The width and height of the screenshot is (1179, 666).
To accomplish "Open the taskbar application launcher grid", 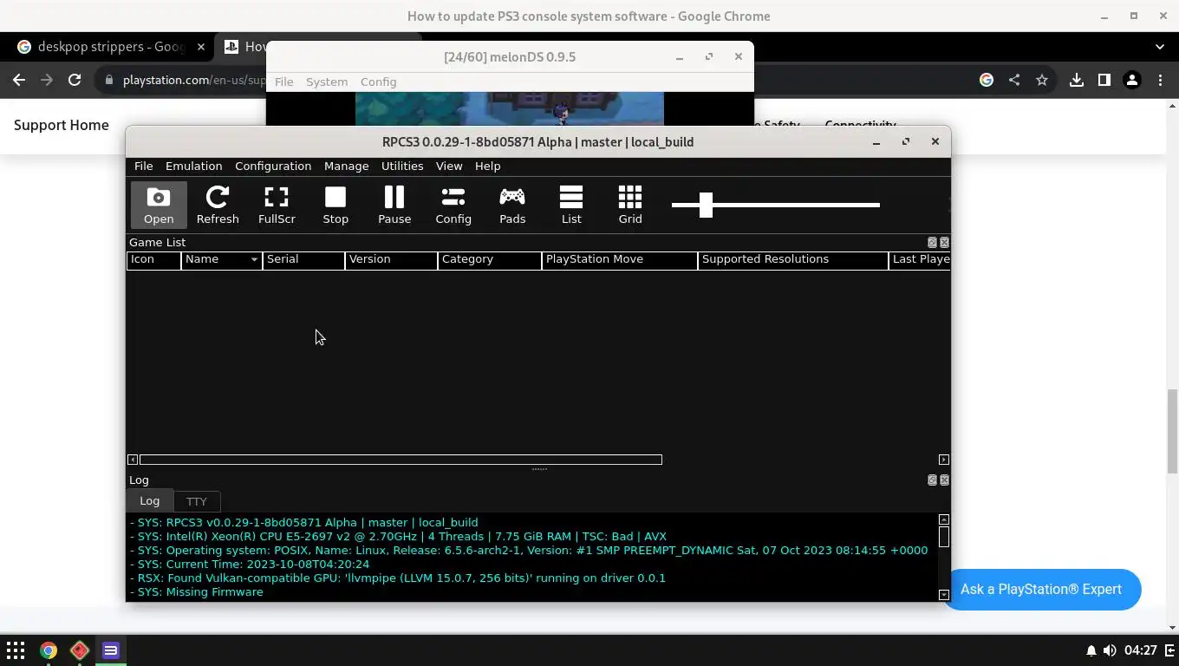I will click(16, 650).
